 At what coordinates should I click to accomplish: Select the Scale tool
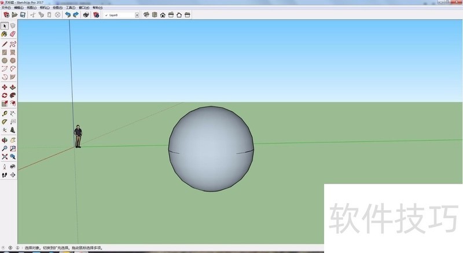(x=5, y=103)
